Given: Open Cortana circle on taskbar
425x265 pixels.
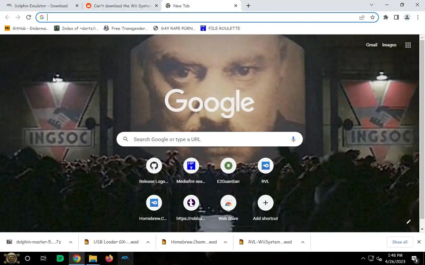Looking at the screenshot, I should point(28,258).
